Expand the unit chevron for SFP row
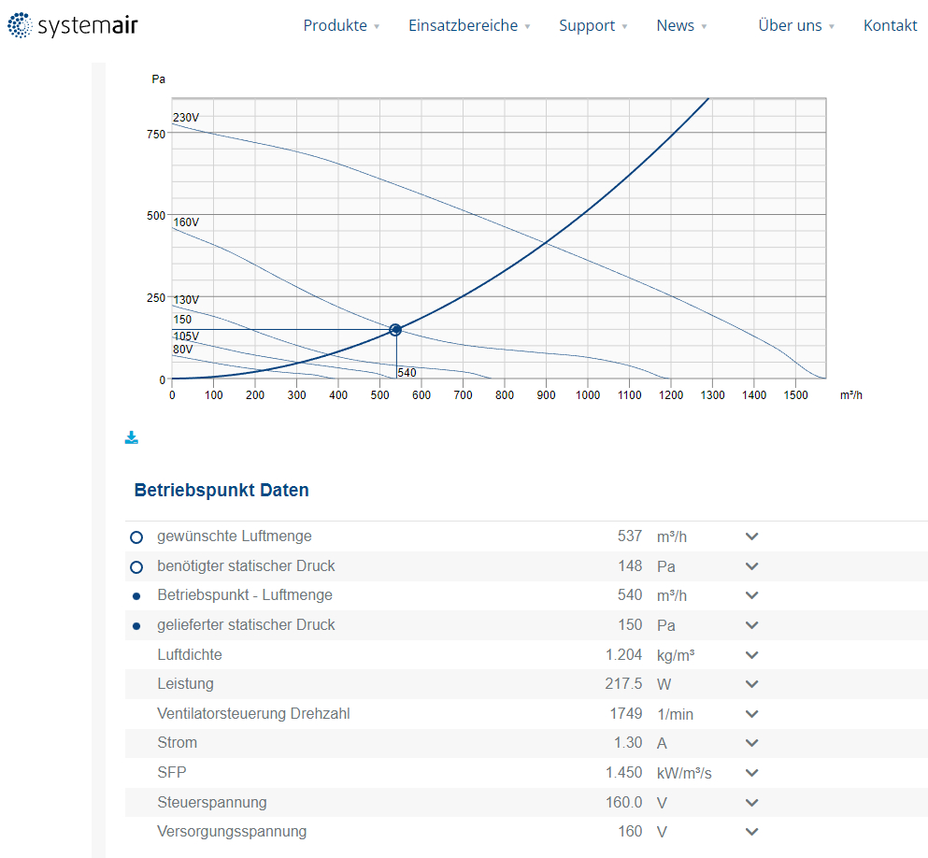This screenshot has width=928, height=858. pyautogui.click(x=751, y=773)
